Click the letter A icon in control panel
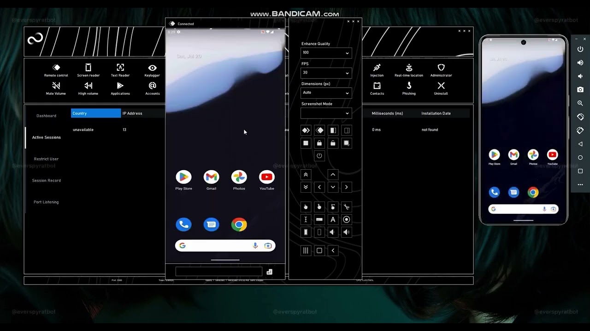 pyautogui.click(x=333, y=219)
